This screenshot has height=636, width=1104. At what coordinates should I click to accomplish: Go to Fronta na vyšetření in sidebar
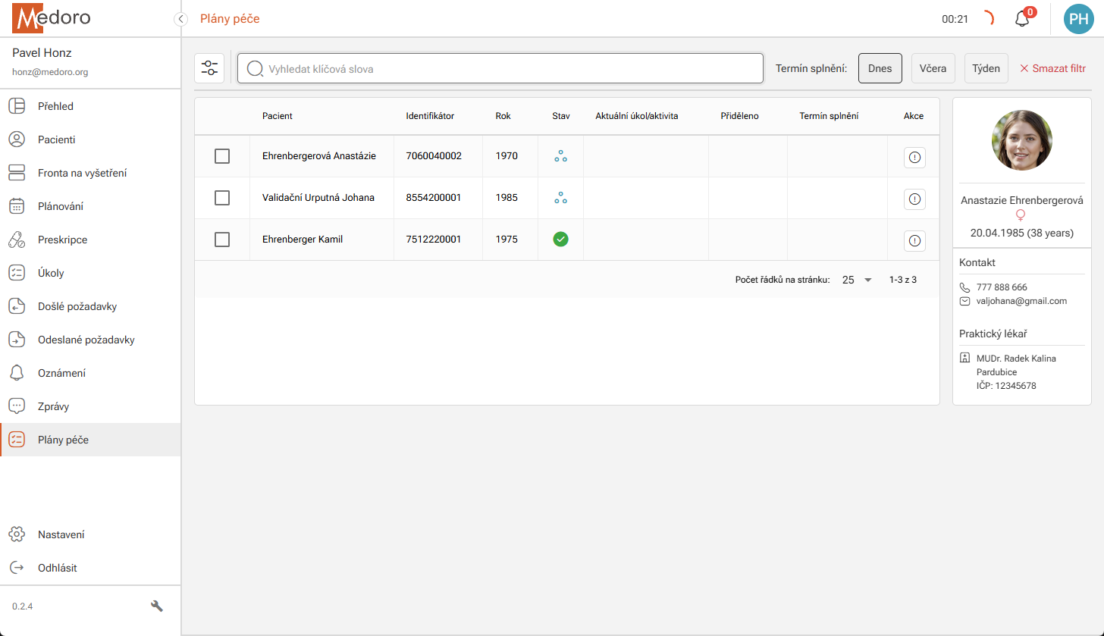(82, 173)
